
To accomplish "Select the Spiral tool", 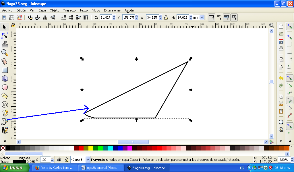I will pyautogui.click(x=5, y=104).
